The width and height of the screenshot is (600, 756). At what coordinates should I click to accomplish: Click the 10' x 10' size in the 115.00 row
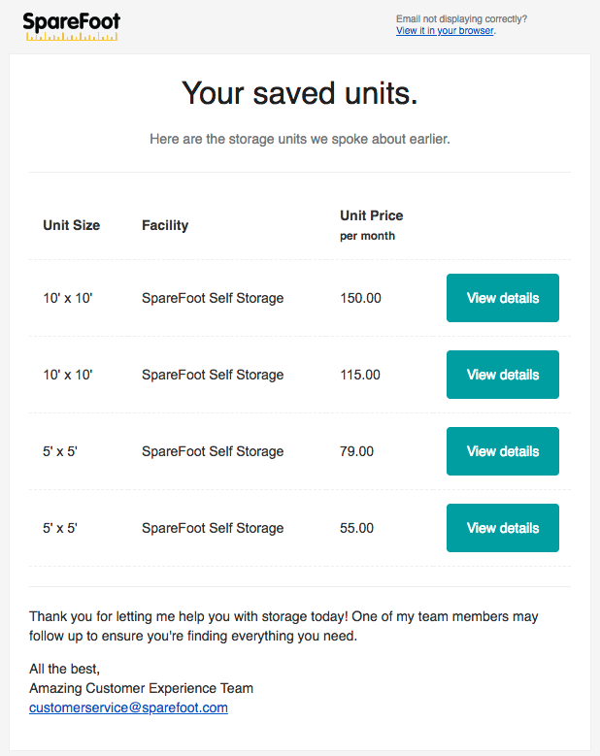[68, 375]
